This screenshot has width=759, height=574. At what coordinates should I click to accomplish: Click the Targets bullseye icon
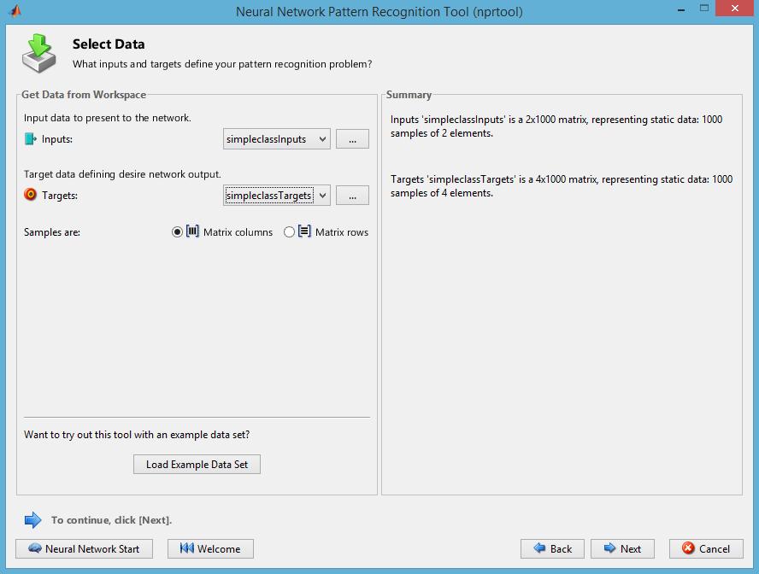[30, 195]
